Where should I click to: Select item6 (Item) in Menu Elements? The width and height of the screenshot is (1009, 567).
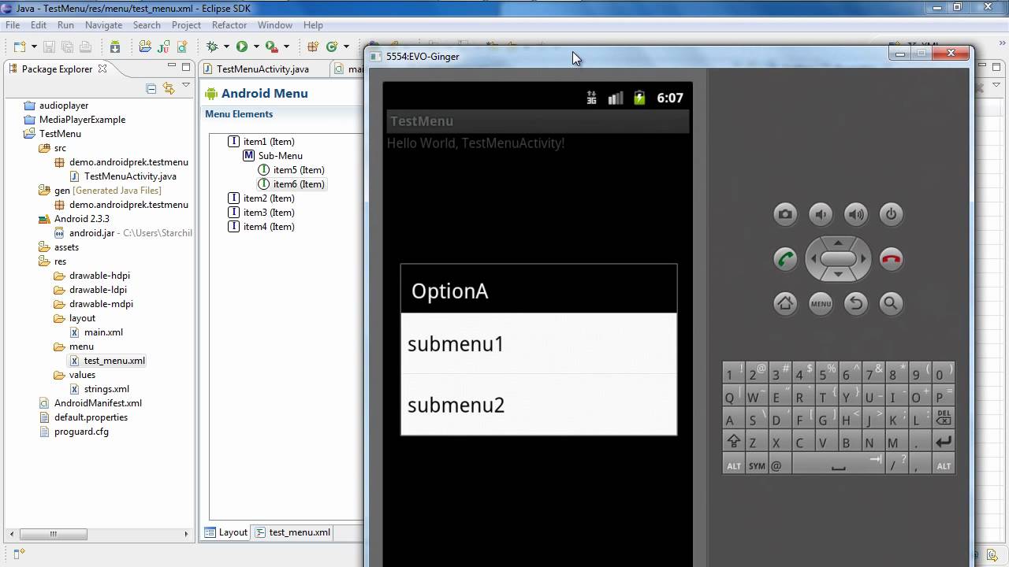pos(292,184)
